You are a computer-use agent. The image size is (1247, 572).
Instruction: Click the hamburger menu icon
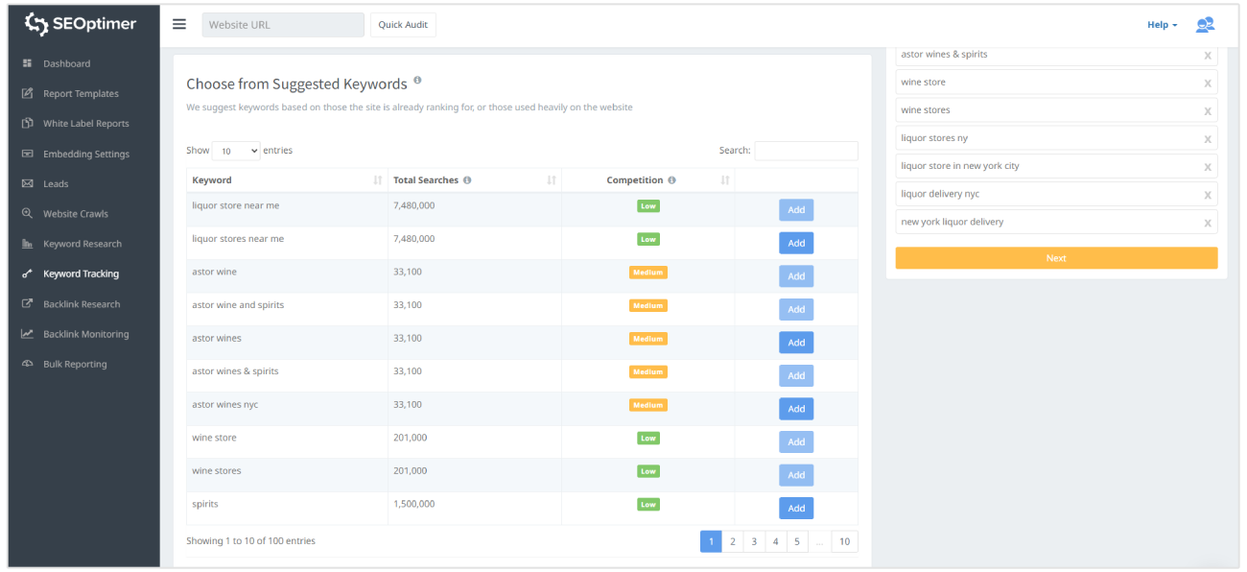[179, 24]
